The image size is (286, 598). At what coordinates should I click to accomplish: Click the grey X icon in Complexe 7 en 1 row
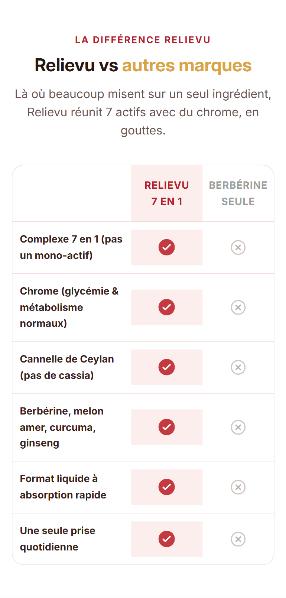238,247
